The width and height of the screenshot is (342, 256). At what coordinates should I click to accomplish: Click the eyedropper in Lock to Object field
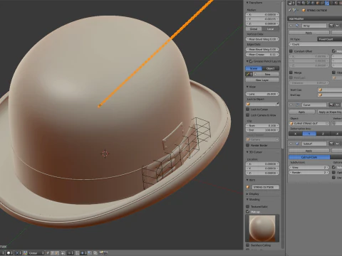[x=277, y=104]
